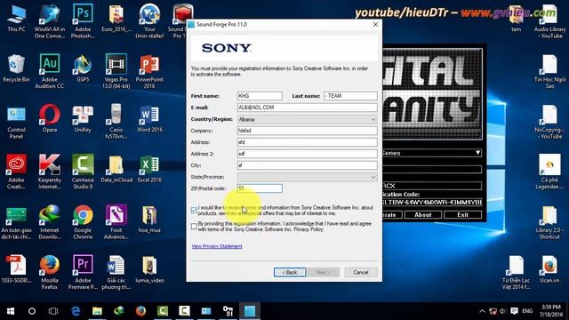Open PowerPoint 2016 shortcut
The height and width of the screenshot is (320, 569).
[149, 72]
